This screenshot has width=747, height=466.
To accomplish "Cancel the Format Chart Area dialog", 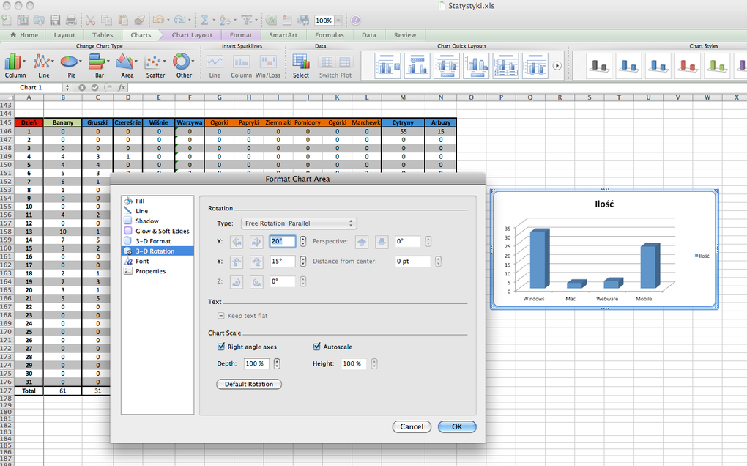I will (x=411, y=426).
